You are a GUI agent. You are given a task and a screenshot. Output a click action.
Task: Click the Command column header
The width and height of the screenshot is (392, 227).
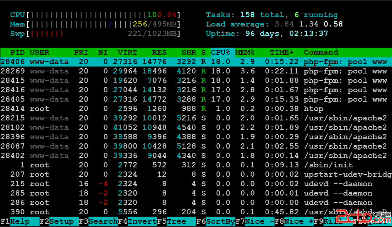(x=321, y=52)
